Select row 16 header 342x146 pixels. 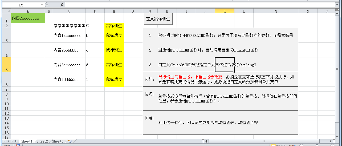(x=6, y=132)
